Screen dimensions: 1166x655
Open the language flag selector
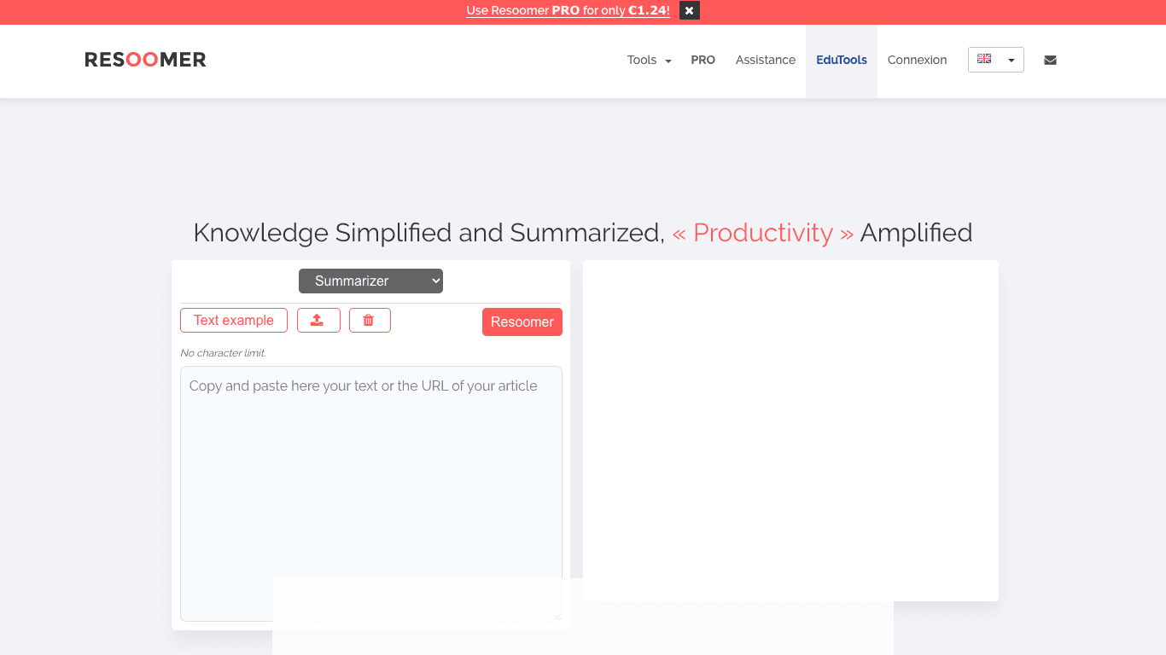(x=995, y=60)
